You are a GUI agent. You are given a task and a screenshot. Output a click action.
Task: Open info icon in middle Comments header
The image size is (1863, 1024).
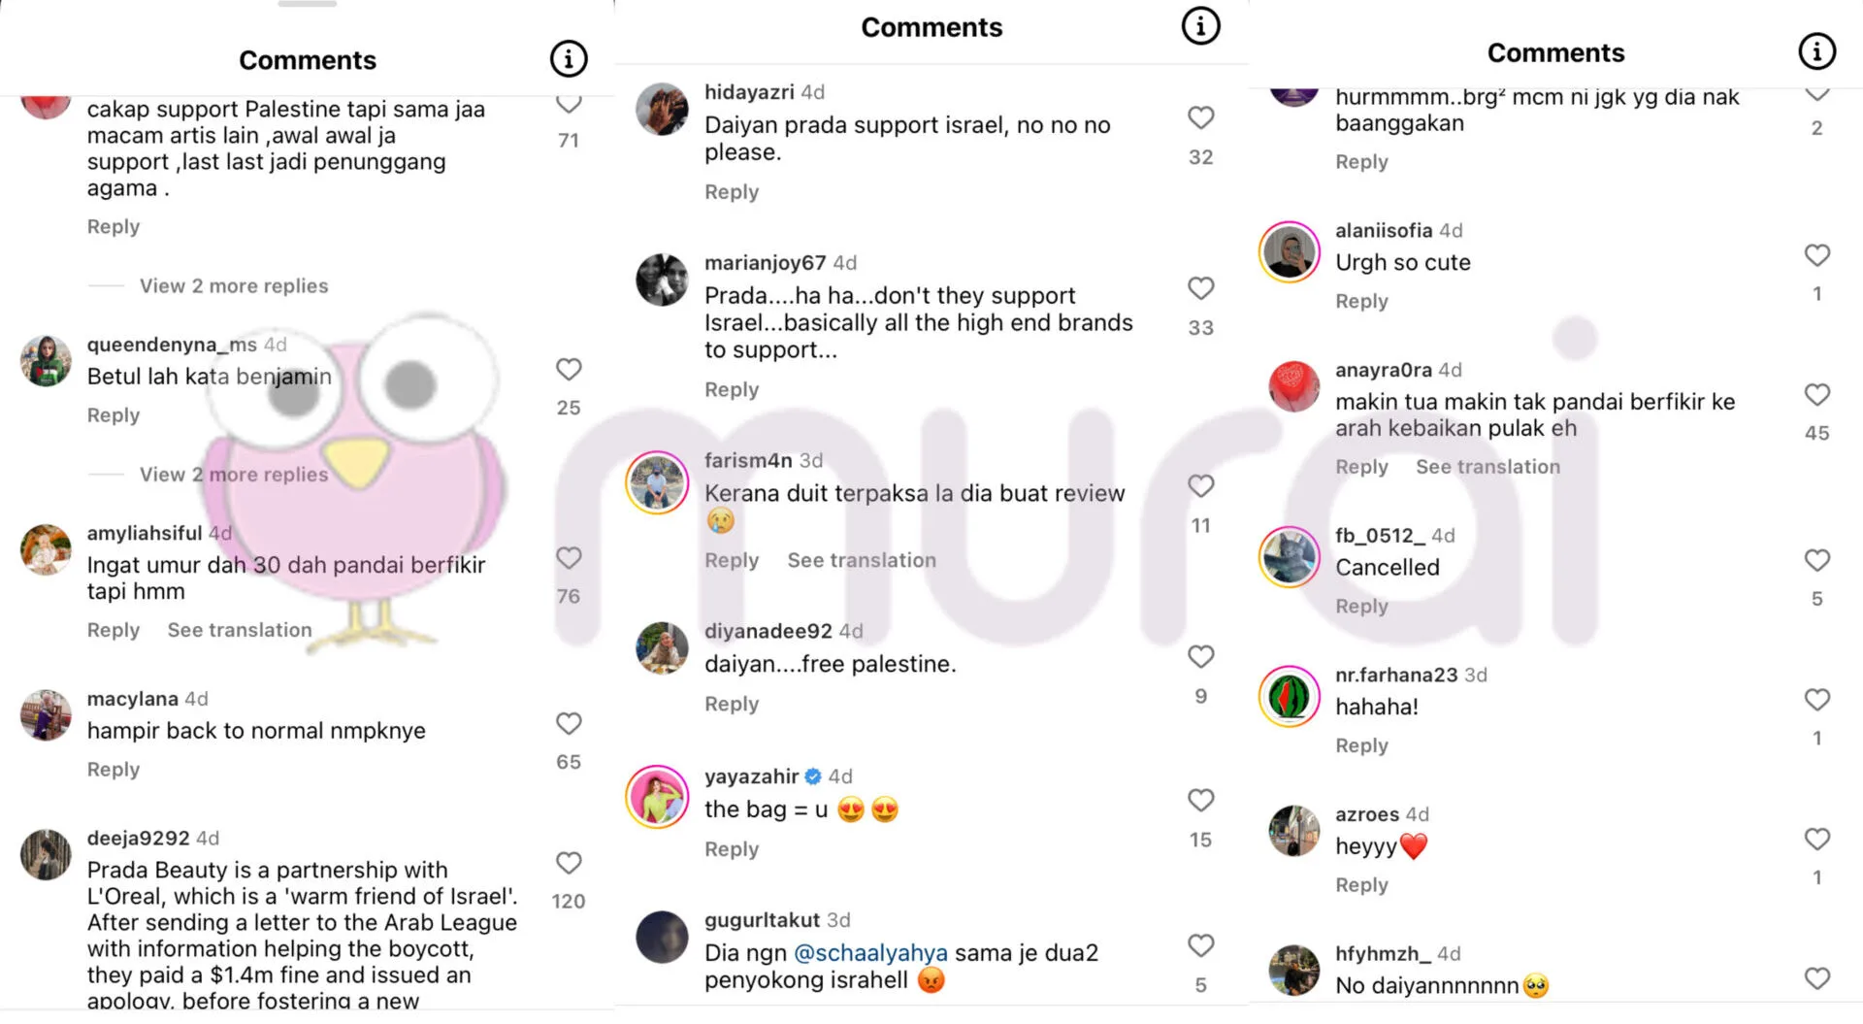tap(1200, 26)
